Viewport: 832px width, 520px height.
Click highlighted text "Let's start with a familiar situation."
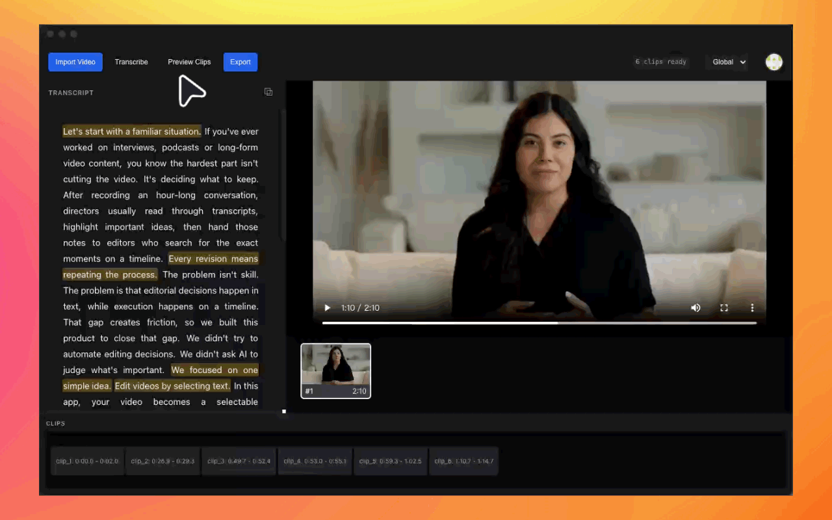pyautogui.click(x=132, y=131)
